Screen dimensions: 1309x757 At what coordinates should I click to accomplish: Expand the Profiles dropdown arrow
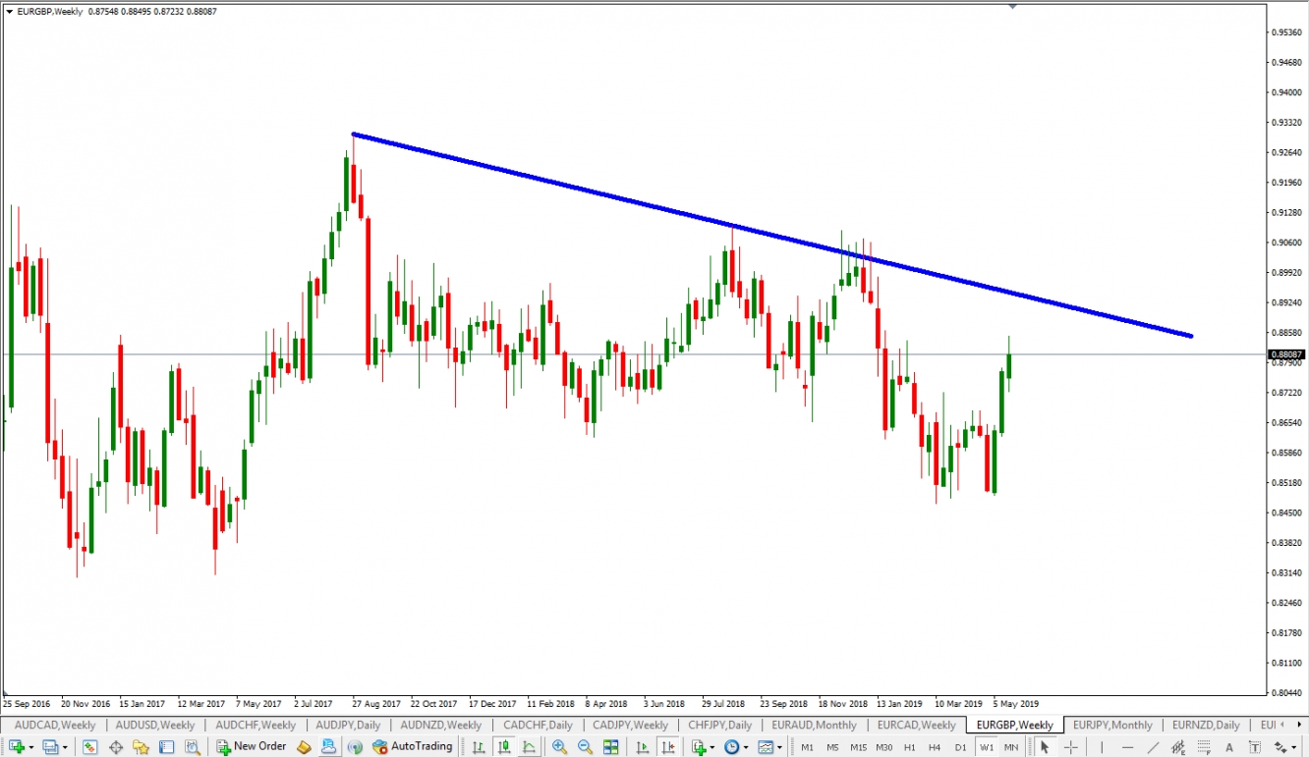pos(65,748)
